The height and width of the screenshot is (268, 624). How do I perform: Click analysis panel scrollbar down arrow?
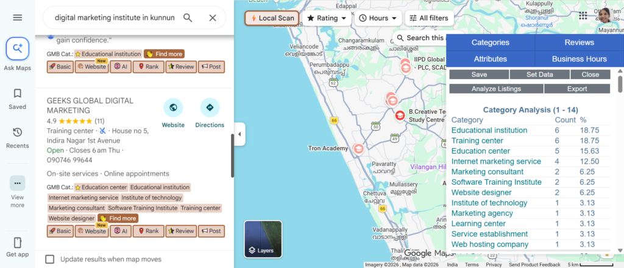click(620, 250)
